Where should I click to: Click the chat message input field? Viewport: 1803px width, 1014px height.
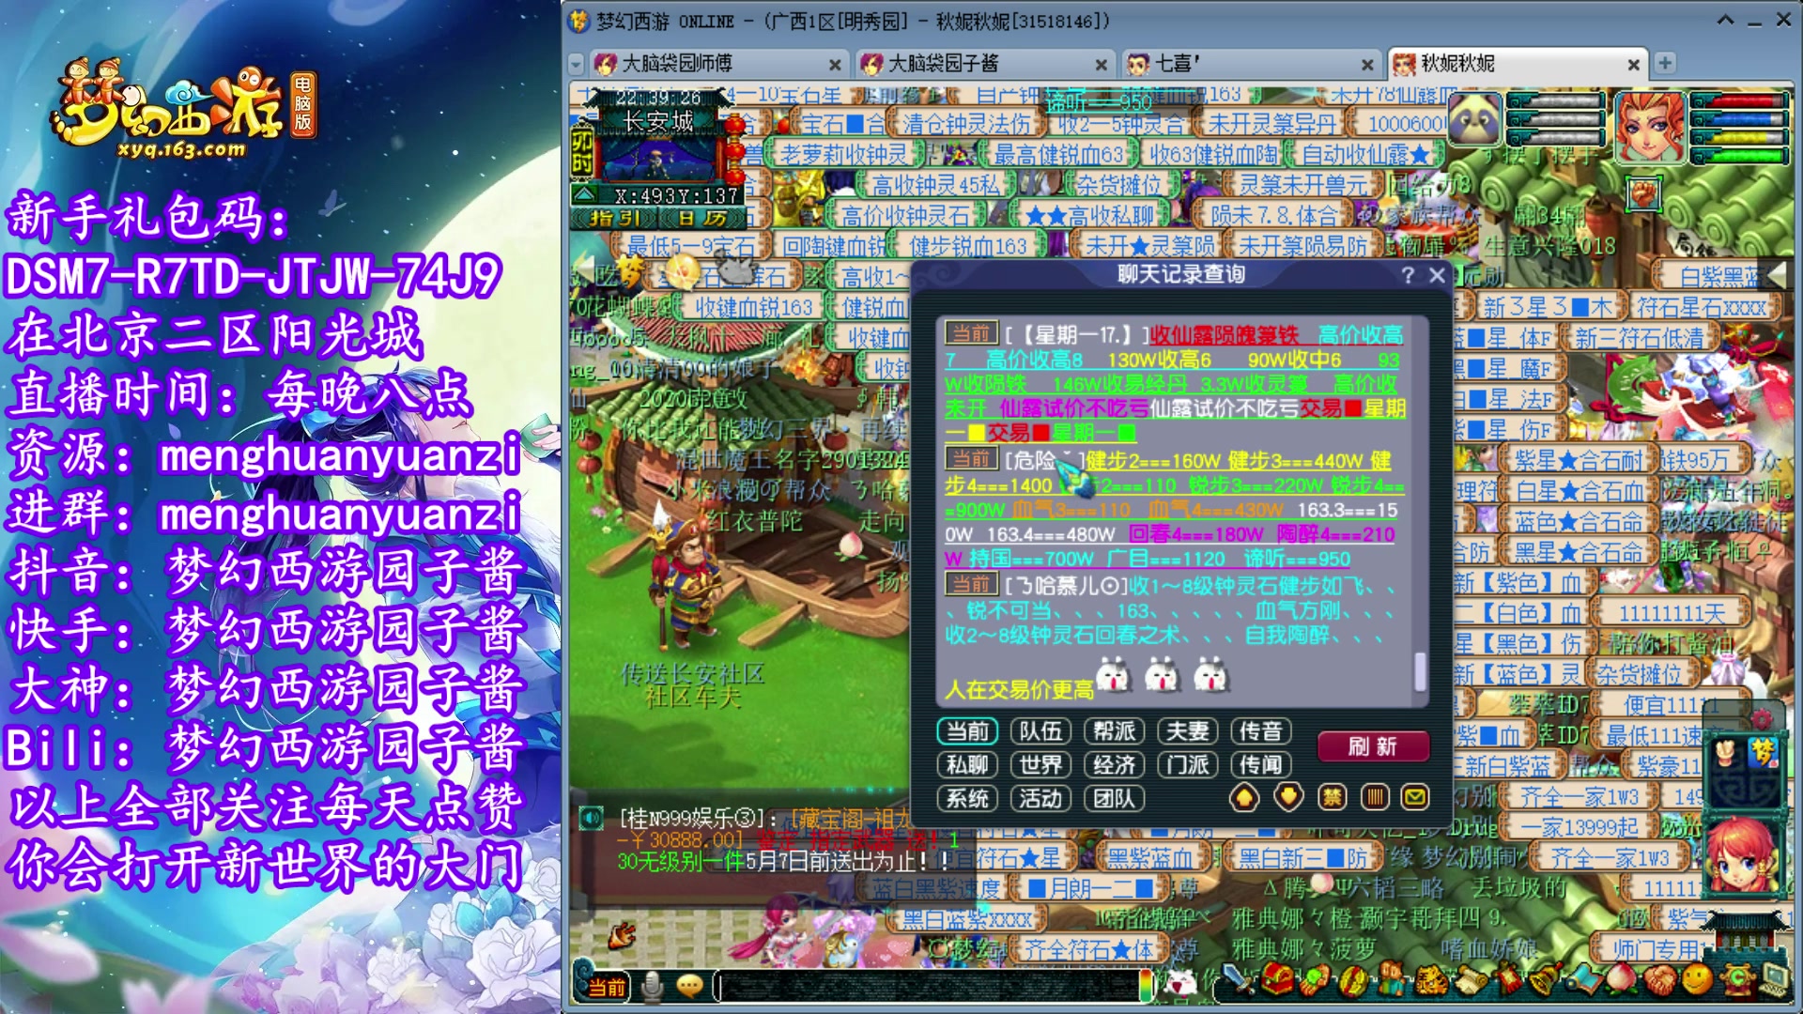(x=930, y=987)
